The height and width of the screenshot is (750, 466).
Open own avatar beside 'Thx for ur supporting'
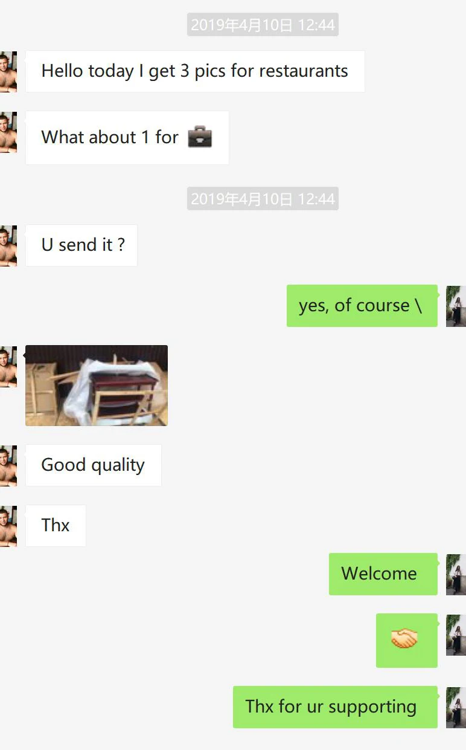click(x=456, y=707)
